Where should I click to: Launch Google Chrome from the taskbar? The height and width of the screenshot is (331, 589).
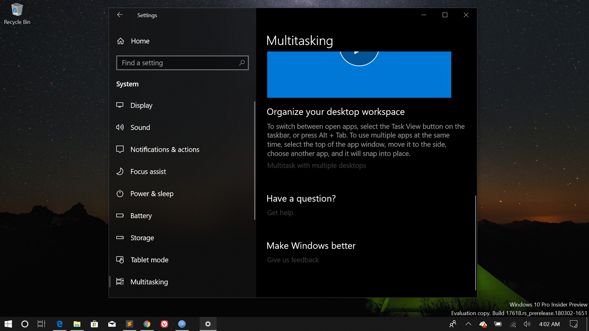tap(147, 324)
